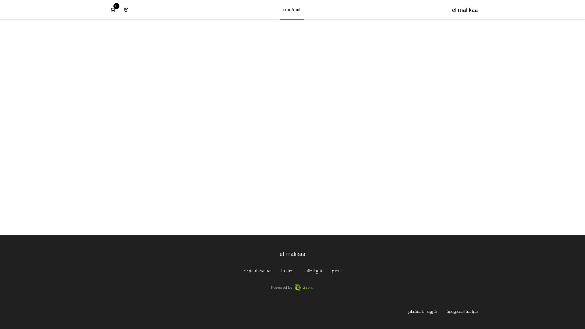This screenshot has height=329, width=585.
Task: Click the el malikaa footer title
Action: point(292,254)
